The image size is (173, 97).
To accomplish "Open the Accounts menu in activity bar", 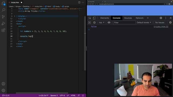I will [x=4, y=84].
